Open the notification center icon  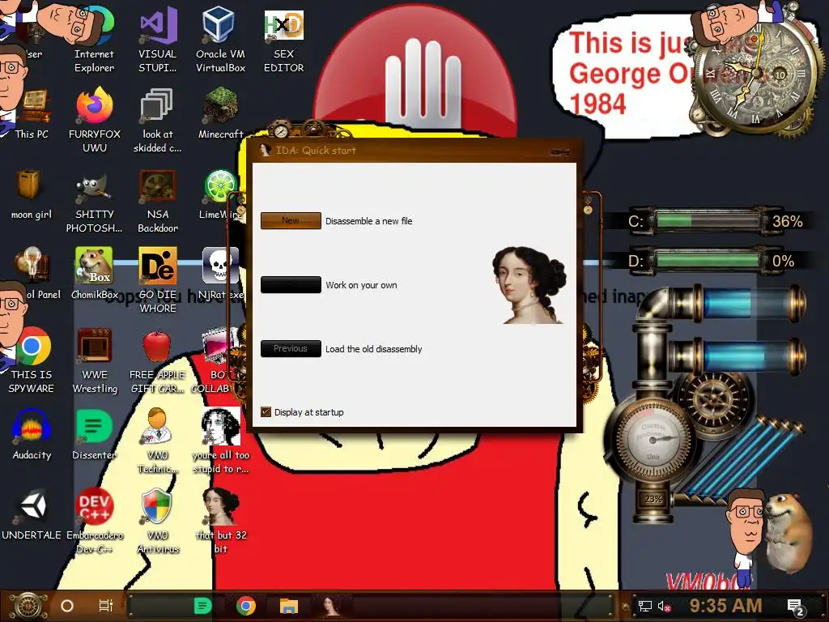coord(795,607)
